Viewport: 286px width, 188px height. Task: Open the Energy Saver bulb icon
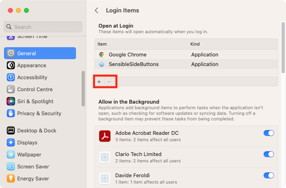coord(11,178)
